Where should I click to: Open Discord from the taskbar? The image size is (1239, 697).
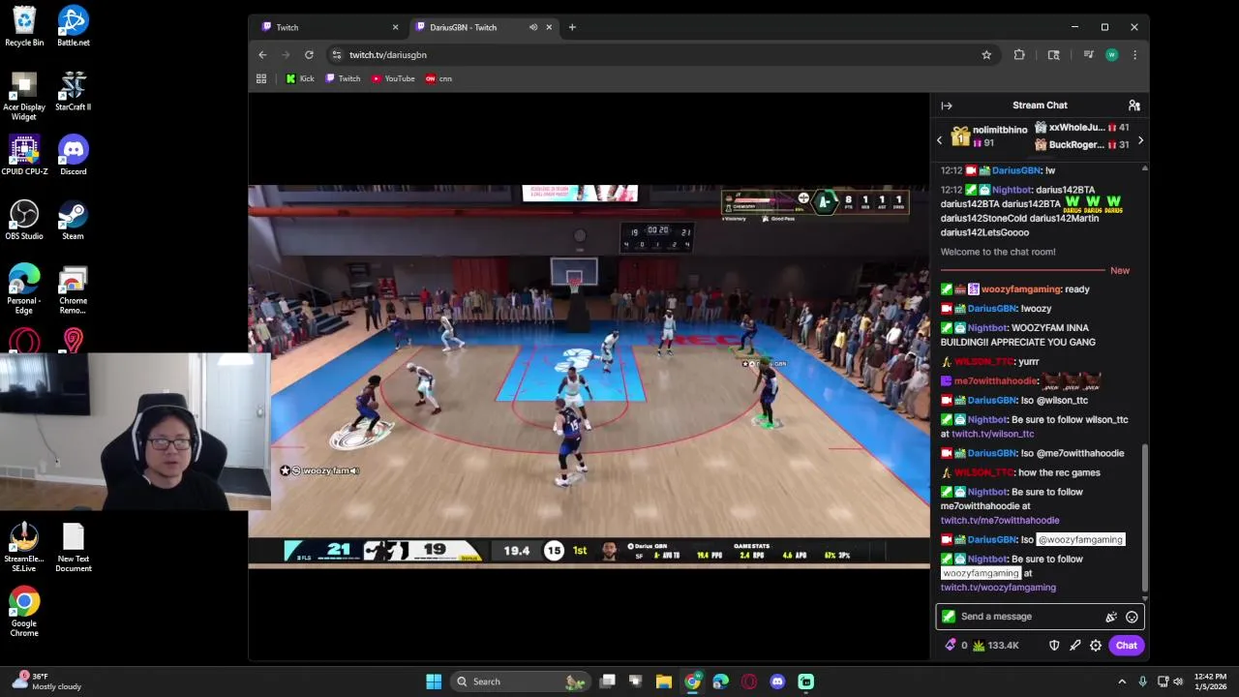777,682
